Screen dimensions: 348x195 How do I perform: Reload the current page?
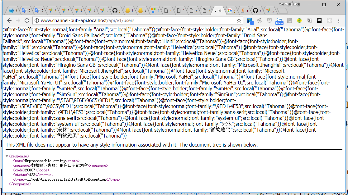27,20
